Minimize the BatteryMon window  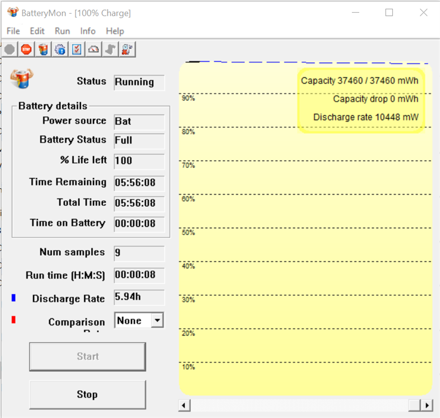pos(355,13)
